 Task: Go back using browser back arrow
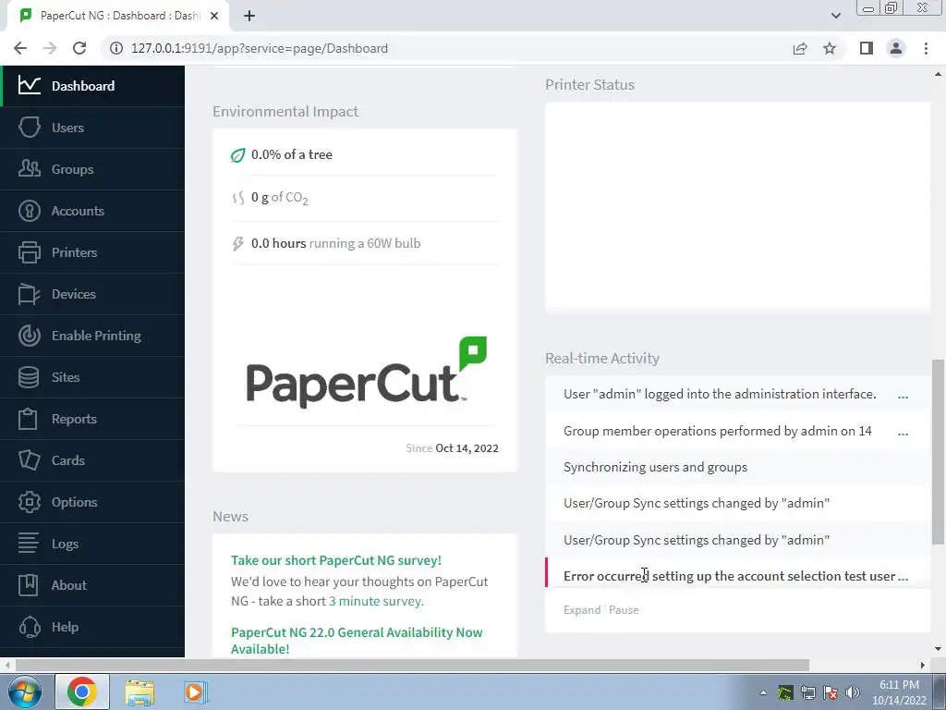20,48
